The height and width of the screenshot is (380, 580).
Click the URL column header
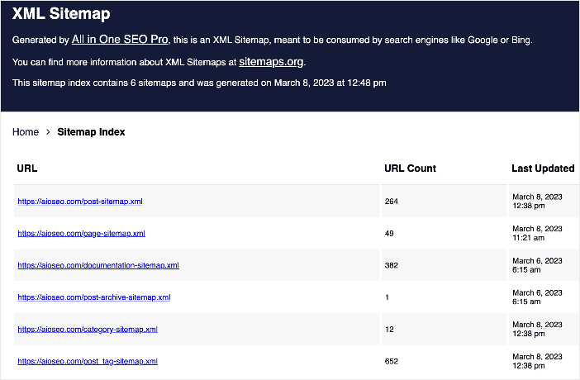(x=27, y=169)
